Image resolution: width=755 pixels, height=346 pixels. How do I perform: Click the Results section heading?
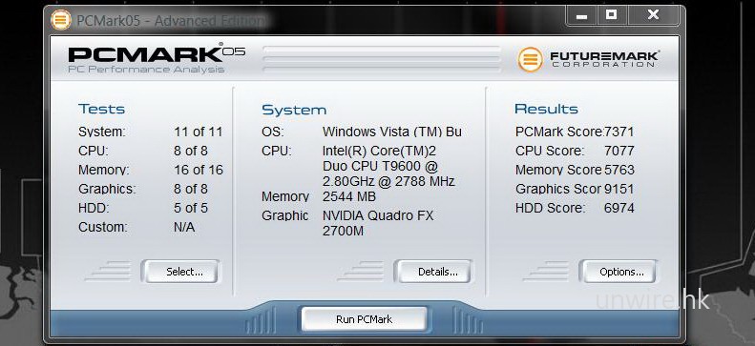(546, 109)
